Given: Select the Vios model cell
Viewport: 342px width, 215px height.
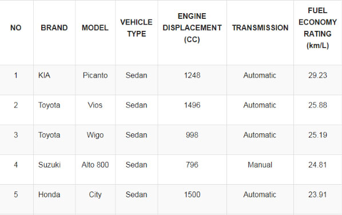Looking at the screenshot, I should pos(95,105).
